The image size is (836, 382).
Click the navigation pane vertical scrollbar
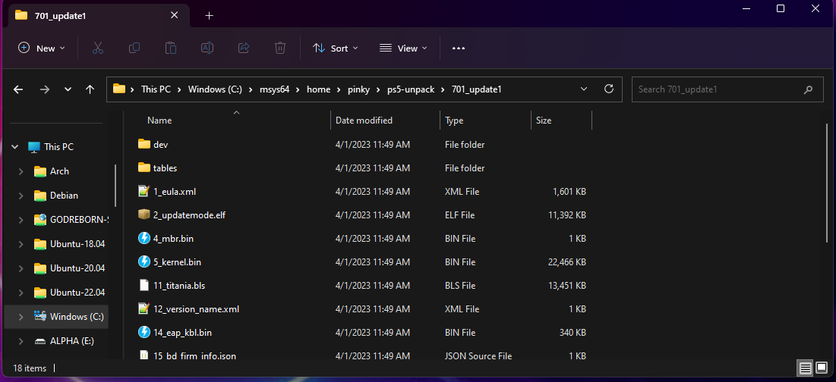pos(115,185)
